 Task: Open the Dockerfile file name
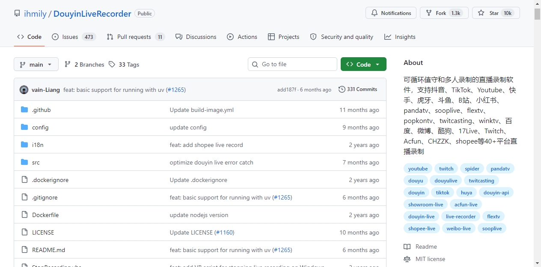(45, 215)
